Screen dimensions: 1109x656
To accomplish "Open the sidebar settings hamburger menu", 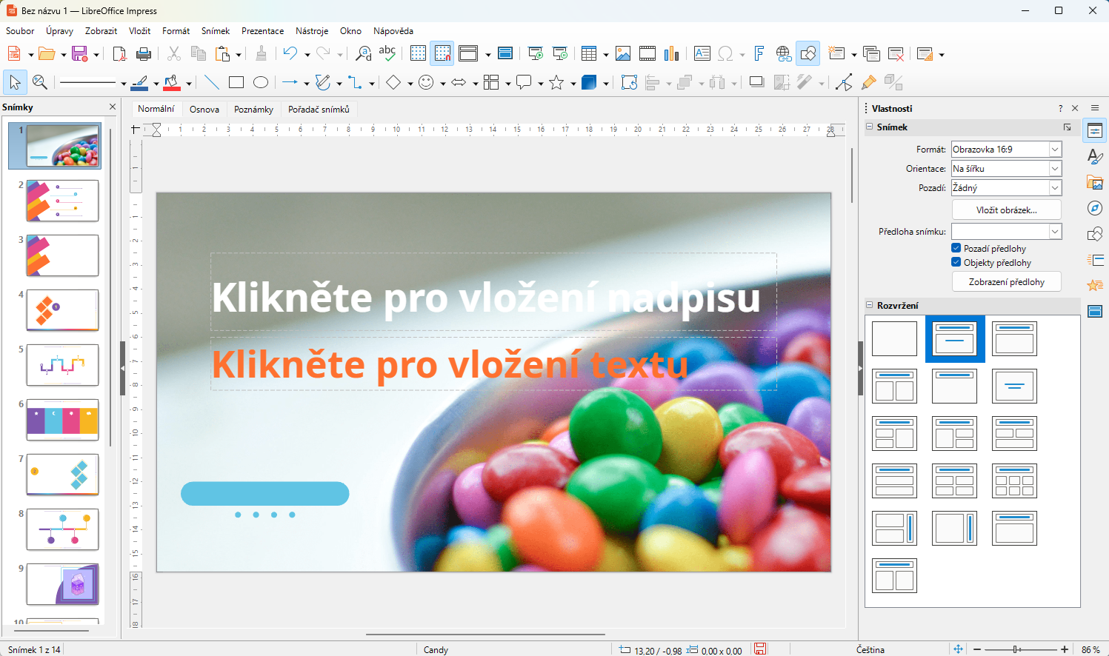I will pyautogui.click(x=1095, y=108).
